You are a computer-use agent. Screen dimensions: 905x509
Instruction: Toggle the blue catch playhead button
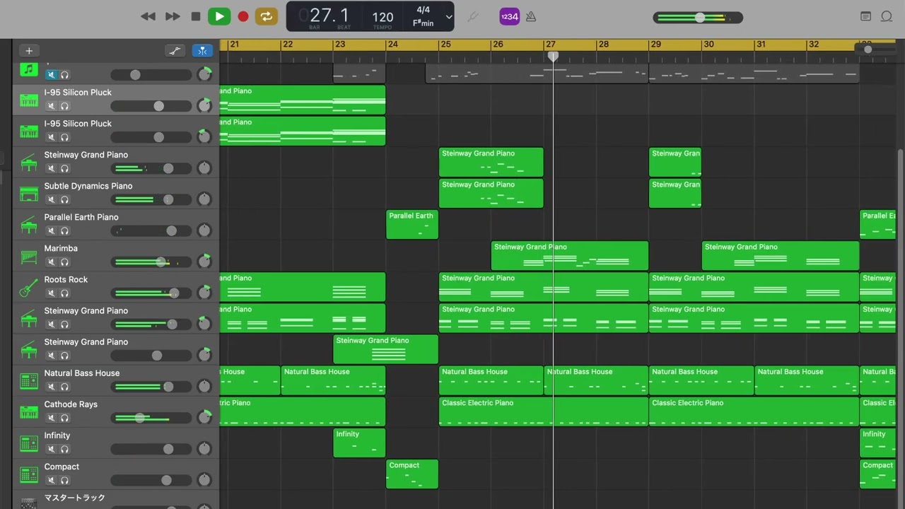[202, 50]
